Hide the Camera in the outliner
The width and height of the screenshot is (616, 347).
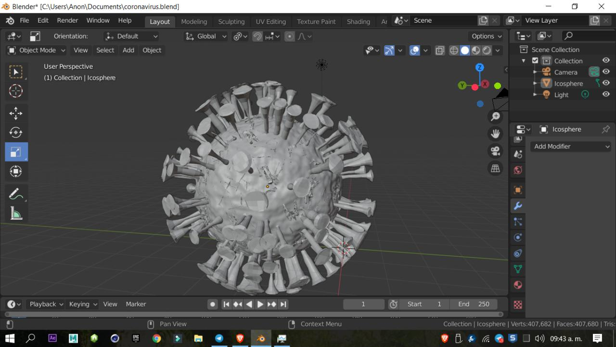point(606,72)
